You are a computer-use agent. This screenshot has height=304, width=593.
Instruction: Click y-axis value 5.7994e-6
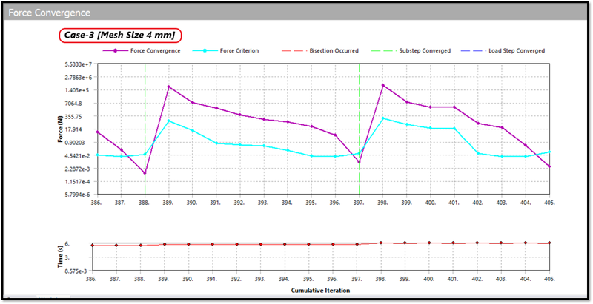tap(79, 195)
